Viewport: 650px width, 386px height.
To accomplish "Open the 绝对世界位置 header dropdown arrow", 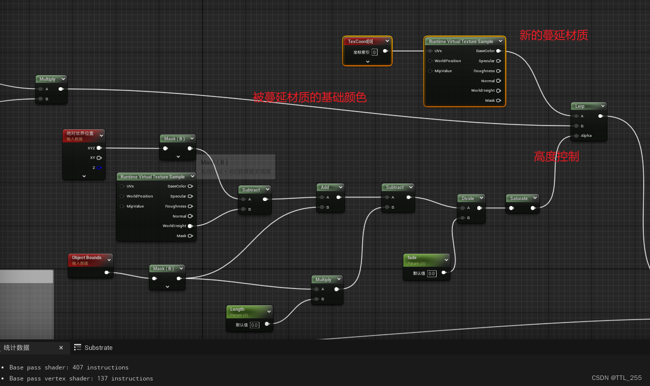I will (101, 135).
